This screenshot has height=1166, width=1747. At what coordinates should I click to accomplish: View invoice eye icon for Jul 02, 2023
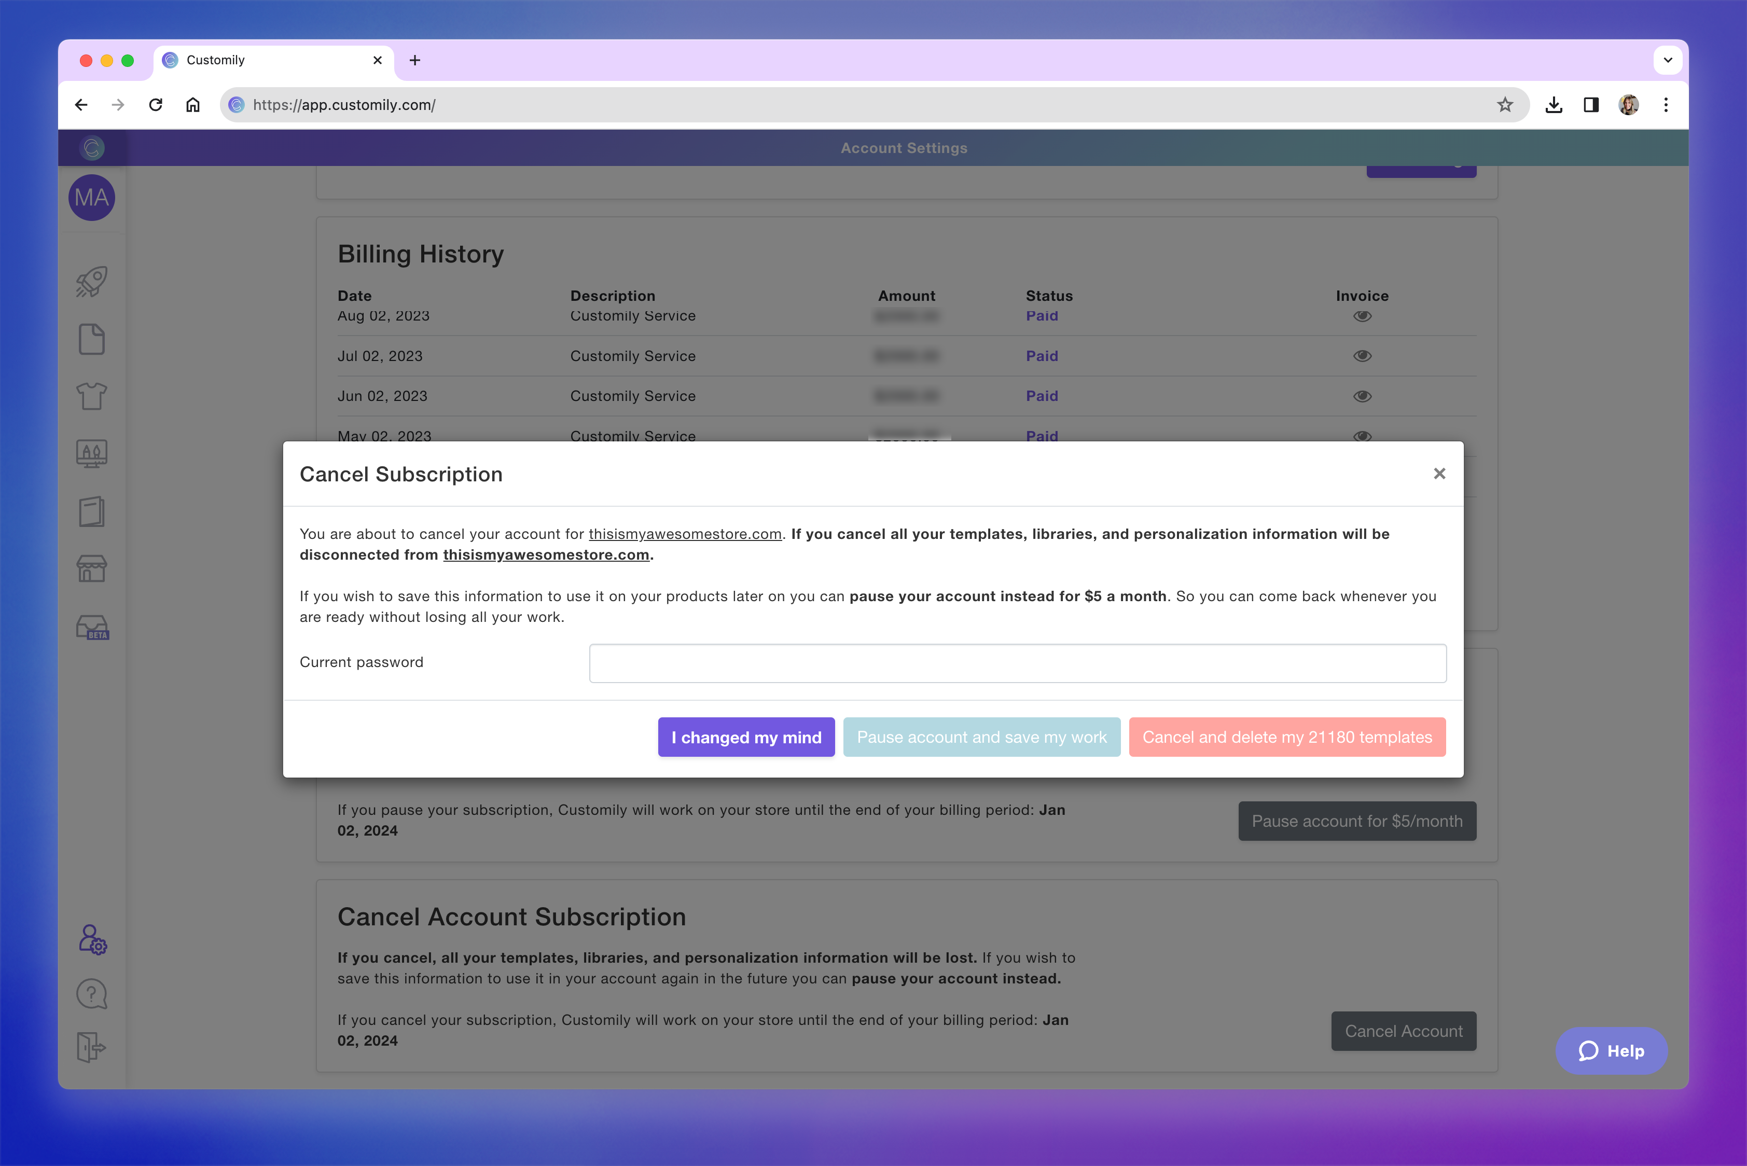tap(1362, 356)
